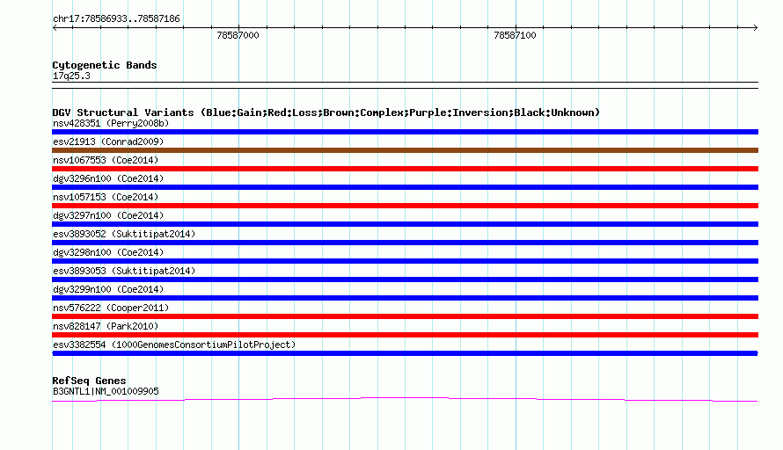Select the red nsv1057153 loss bar
Viewport: 783px width, 450px height.
click(405, 206)
